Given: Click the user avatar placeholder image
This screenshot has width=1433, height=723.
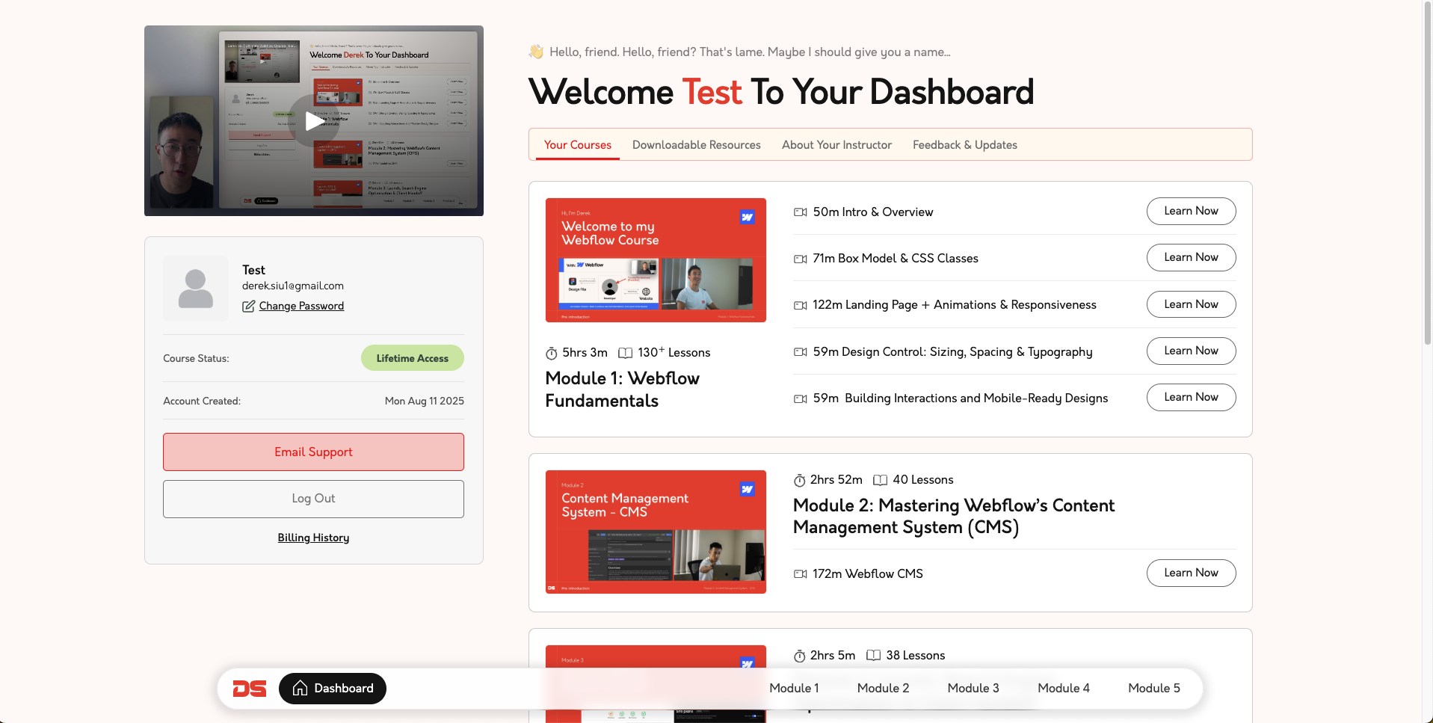Looking at the screenshot, I should pyautogui.click(x=196, y=289).
